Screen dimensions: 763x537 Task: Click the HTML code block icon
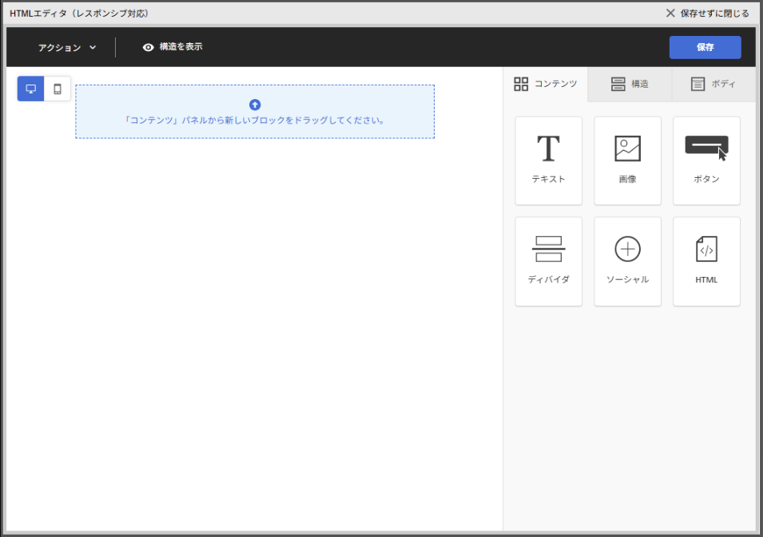click(x=706, y=249)
